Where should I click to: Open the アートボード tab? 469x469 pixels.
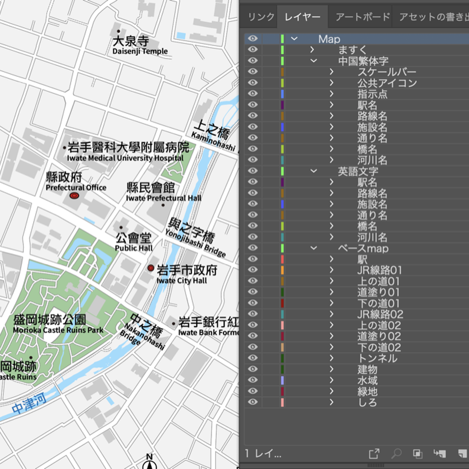point(362,17)
